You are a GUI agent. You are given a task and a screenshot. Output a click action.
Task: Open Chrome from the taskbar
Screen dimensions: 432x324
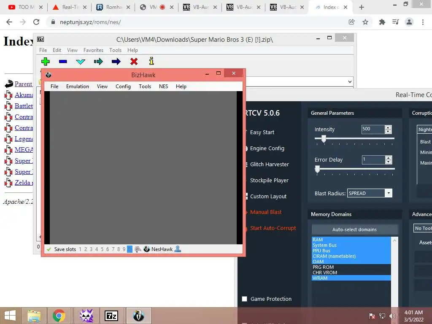pos(59,316)
